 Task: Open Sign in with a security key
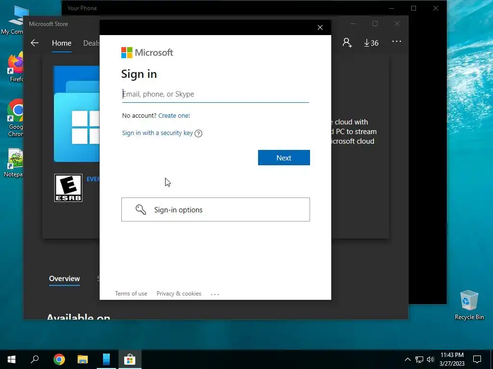point(157,133)
